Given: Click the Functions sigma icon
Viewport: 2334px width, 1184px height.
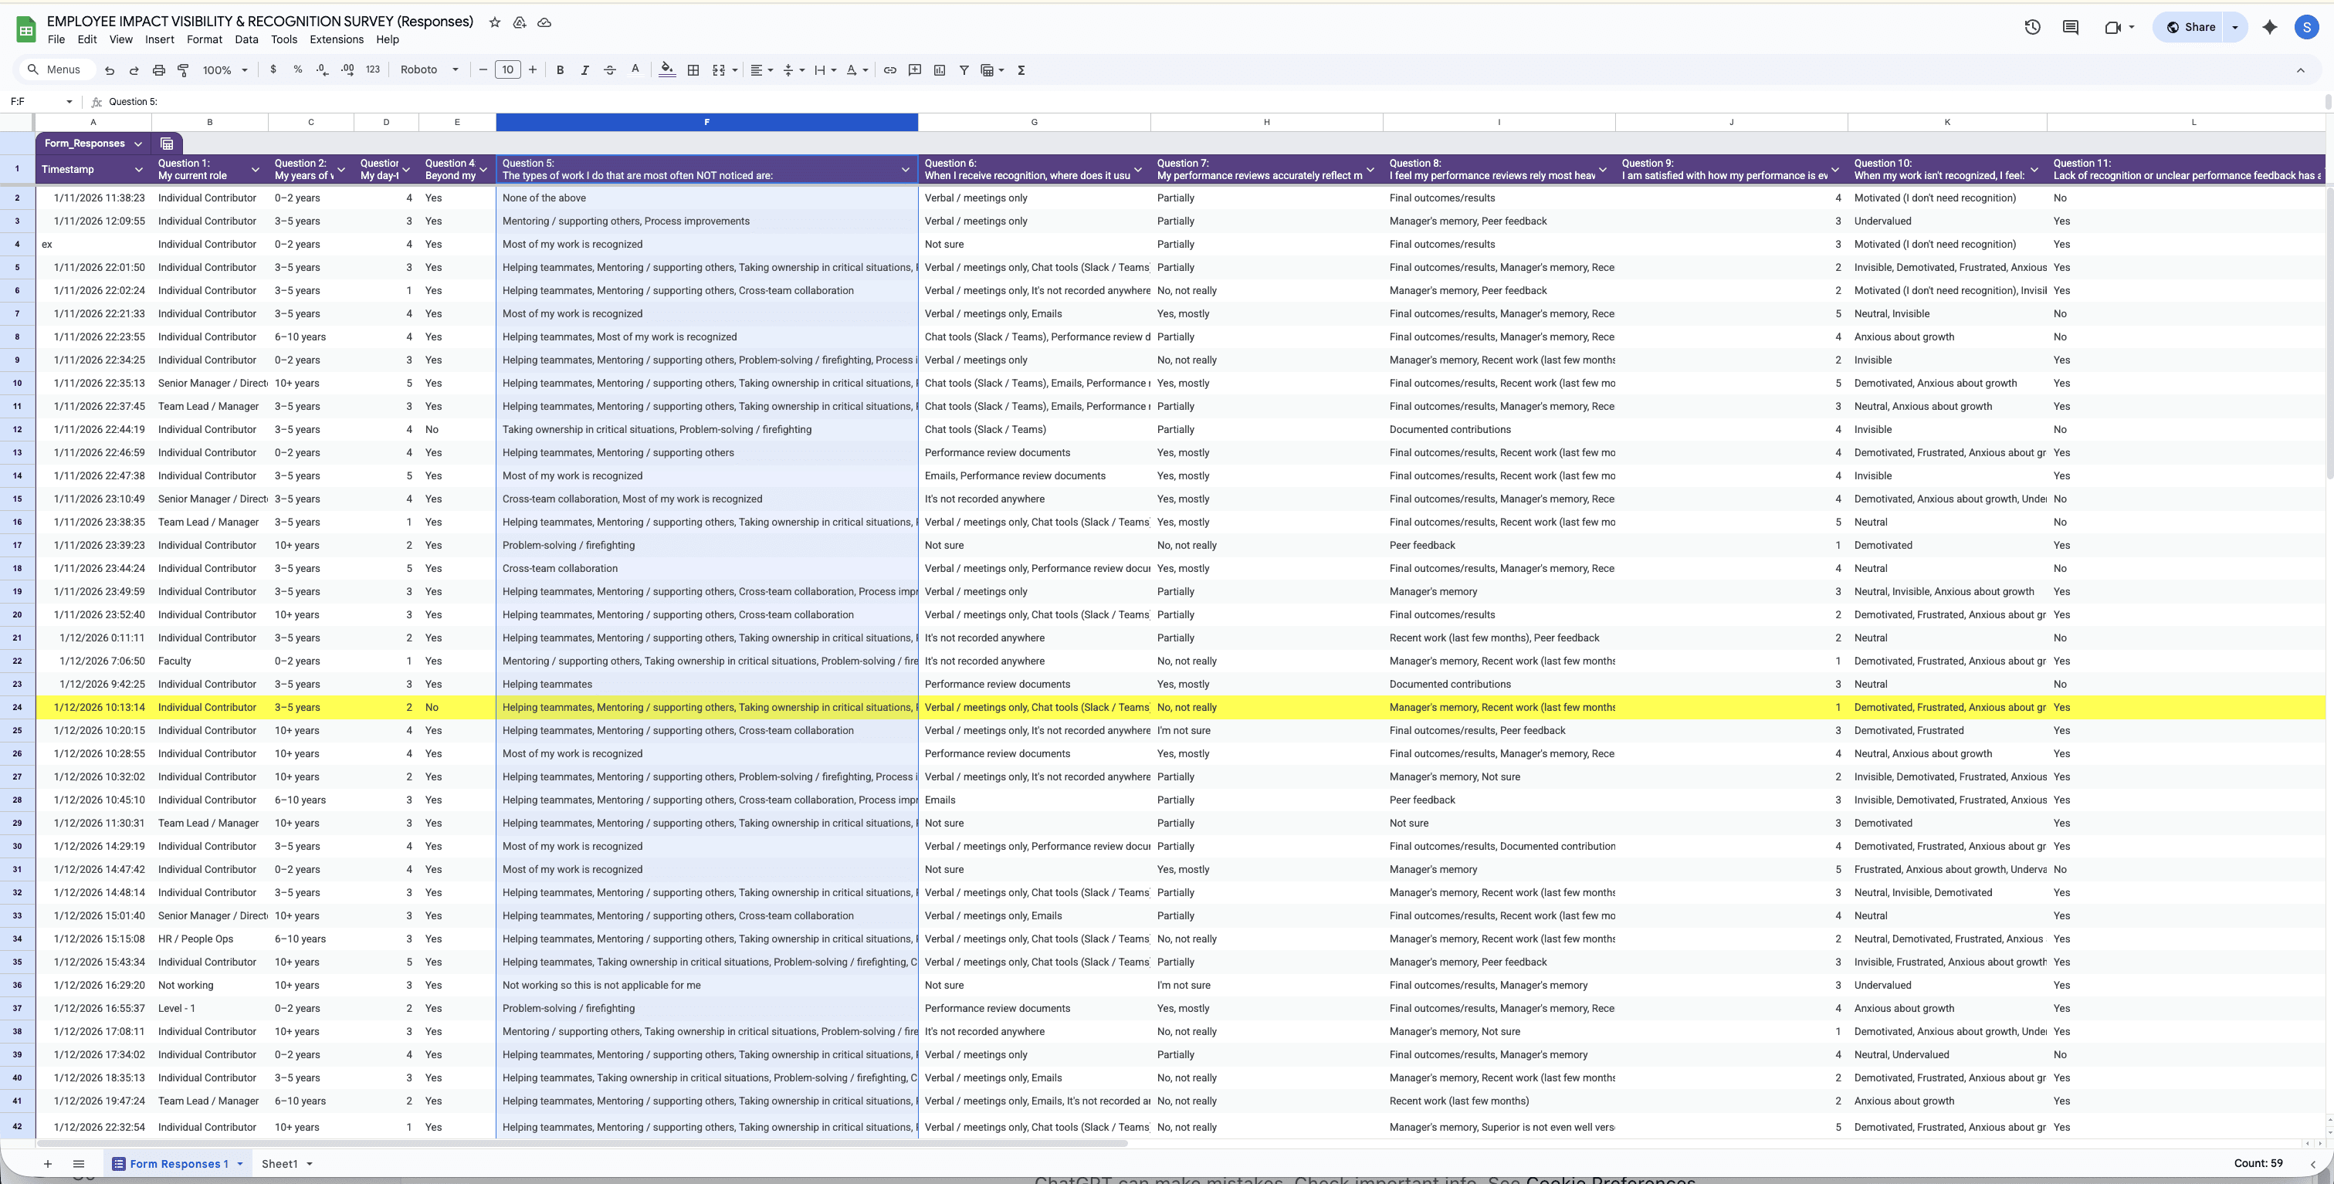Looking at the screenshot, I should point(1021,69).
